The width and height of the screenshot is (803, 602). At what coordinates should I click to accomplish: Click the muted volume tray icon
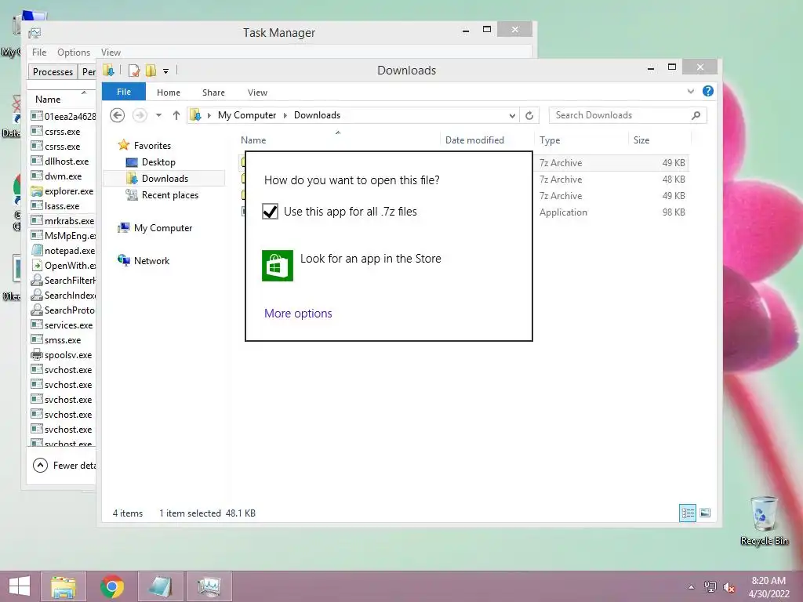pos(729,587)
